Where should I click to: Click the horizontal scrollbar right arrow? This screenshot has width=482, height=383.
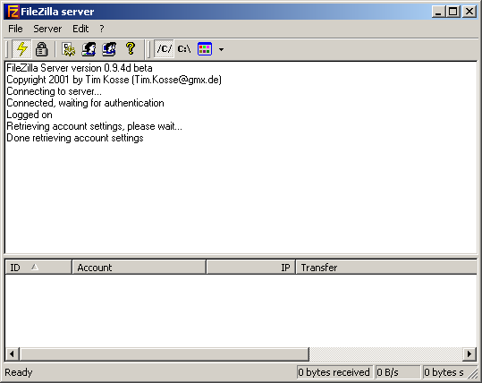(469, 353)
